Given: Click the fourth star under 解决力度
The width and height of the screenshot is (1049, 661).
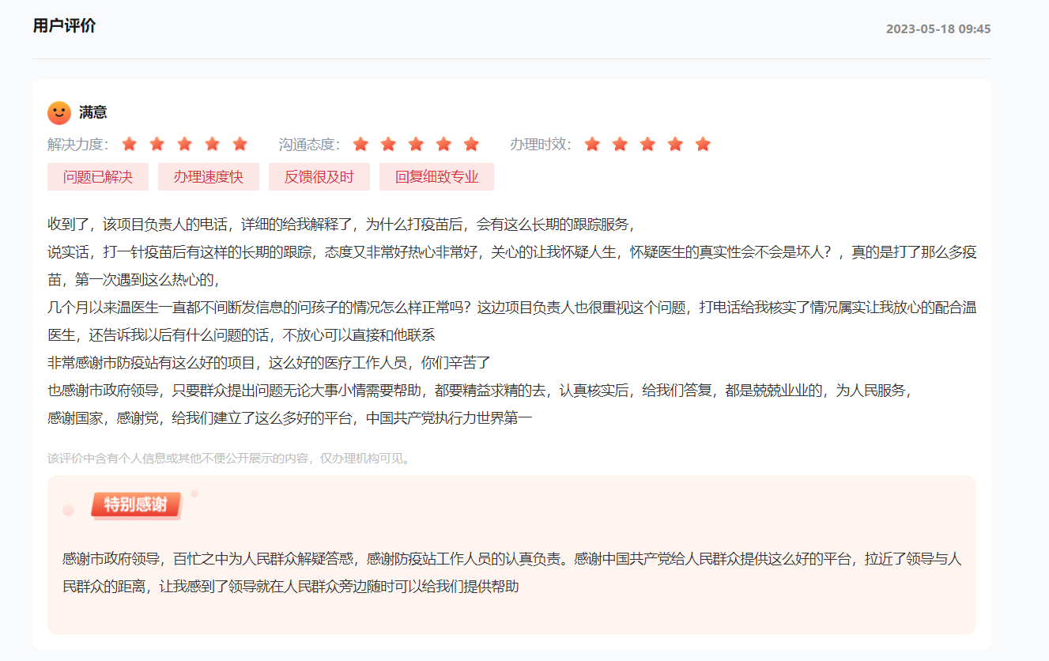Looking at the screenshot, I should pyautogui.click(x=211, y=144).
